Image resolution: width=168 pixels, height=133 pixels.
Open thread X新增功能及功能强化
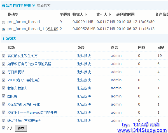pyautogui.click(x=24, y=104)
